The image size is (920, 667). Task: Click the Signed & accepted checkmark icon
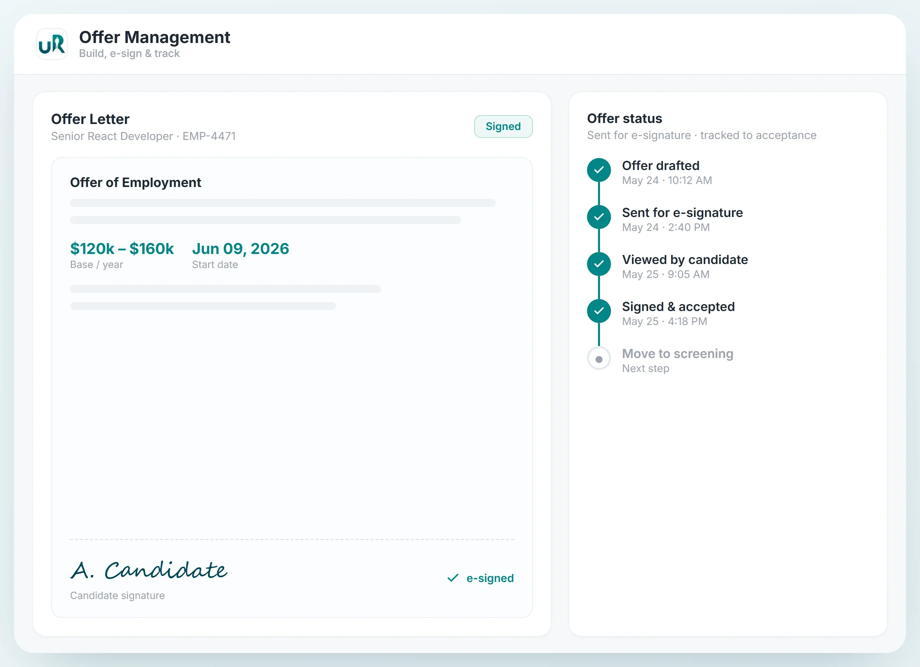[x=599, y=311]
